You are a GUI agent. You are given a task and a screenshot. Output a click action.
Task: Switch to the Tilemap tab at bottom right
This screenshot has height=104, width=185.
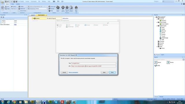click(x=161, y=97)
